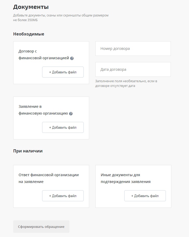Viewport: 189px width, 237px height.
Task: Upload file for Ответ финансовой организации
Action: 63,196
